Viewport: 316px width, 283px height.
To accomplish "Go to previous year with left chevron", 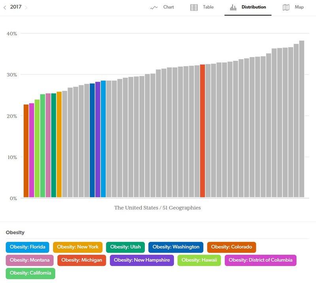I will pyautogui.click(x=5, y=7).
